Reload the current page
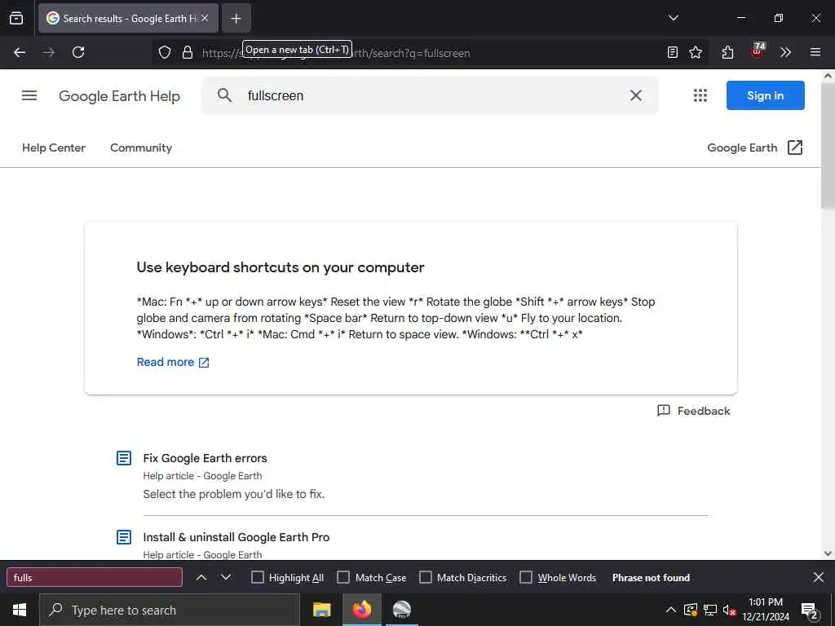This screenshot has height=626, width=835. coord(78,52)
